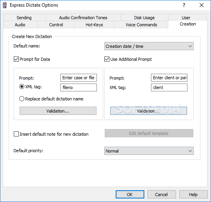Enable Insert default note for new dictation
This screenshot has width=211, height=202.
(x=16, y=134)
